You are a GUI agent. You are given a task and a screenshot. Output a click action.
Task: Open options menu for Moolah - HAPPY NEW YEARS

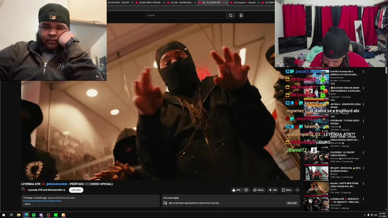pos(363,183)
